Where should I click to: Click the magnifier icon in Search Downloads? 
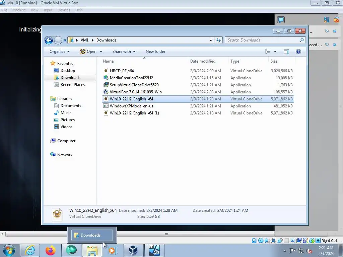[x=301, y=40]
